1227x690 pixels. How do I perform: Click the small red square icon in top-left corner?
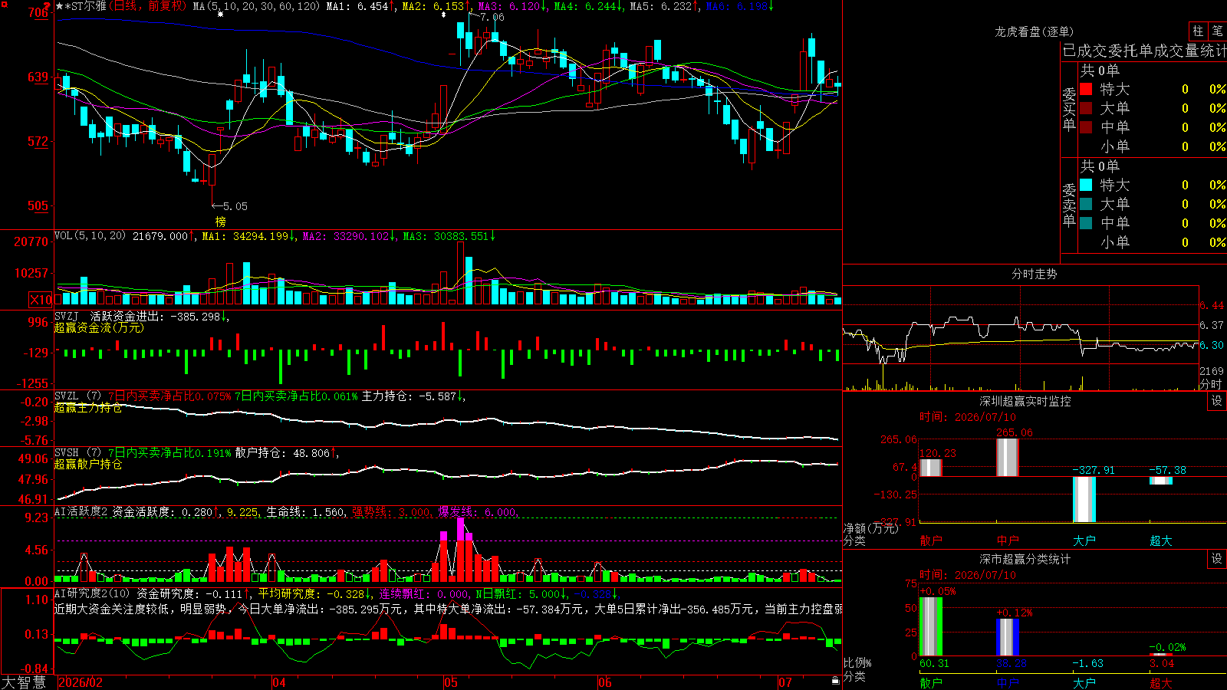click(3, 3)
